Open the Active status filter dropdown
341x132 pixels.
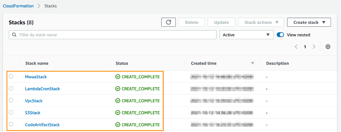click(247, 35)
